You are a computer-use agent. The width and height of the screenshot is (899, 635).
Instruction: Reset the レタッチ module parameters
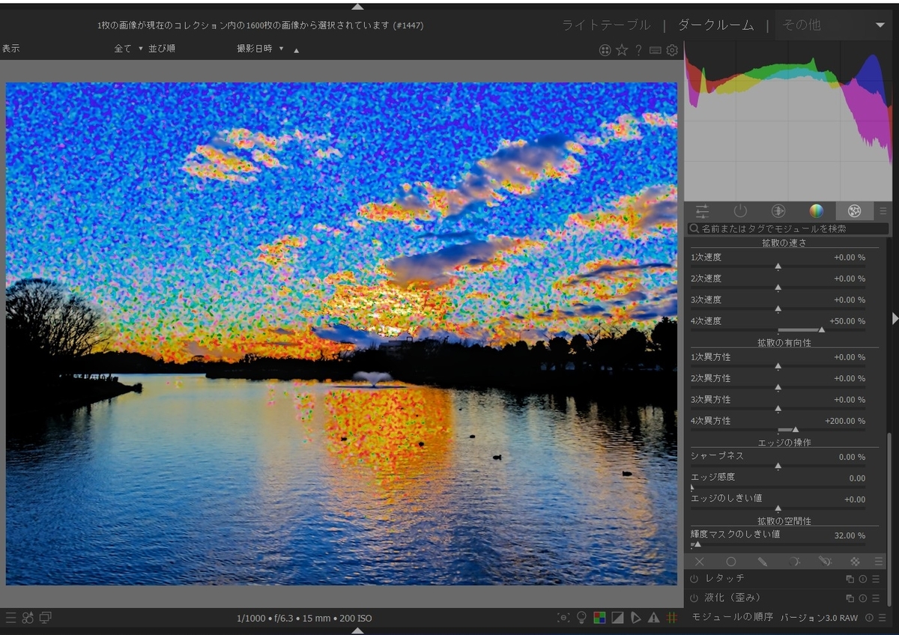(x=862, y=579)
